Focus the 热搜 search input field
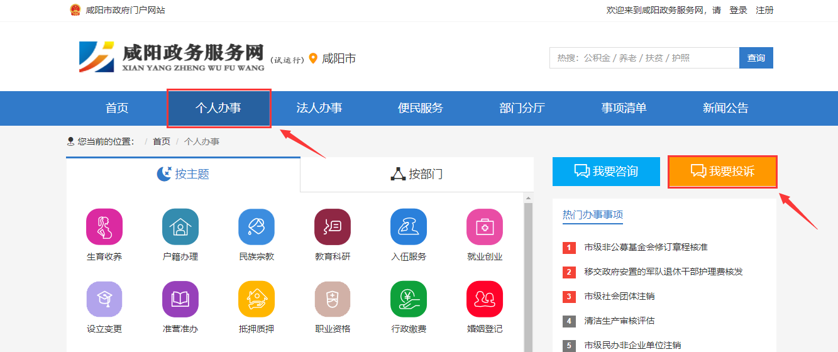Image resolution: width=838 pixels, height=352 pixels. pos(644,58)
